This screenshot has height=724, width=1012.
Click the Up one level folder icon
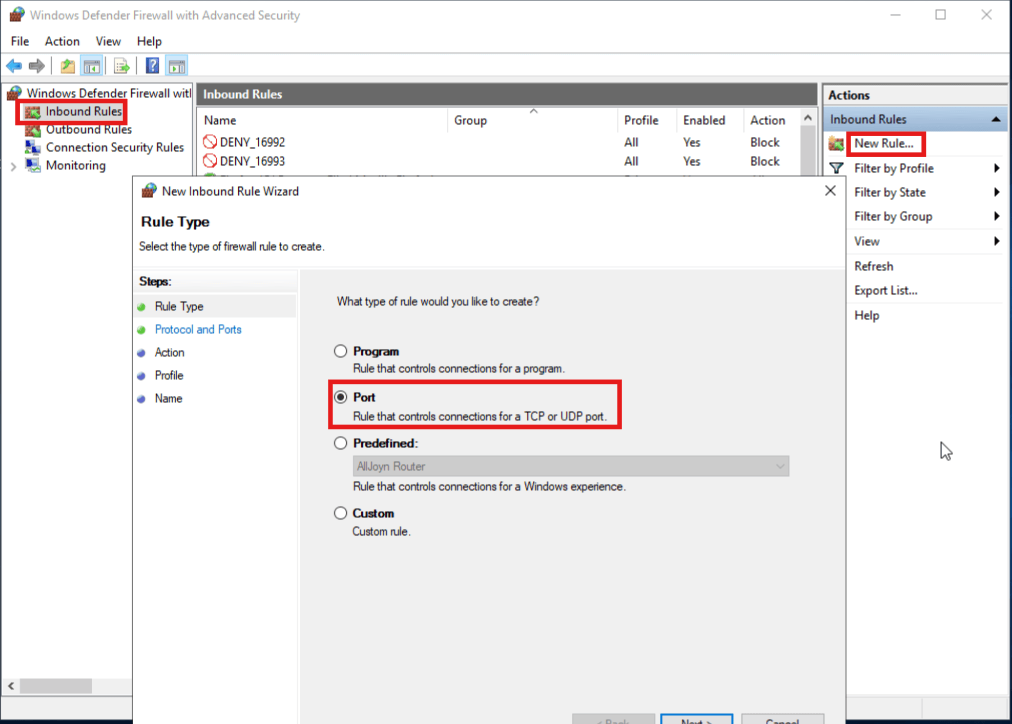[x=67, y=66]
